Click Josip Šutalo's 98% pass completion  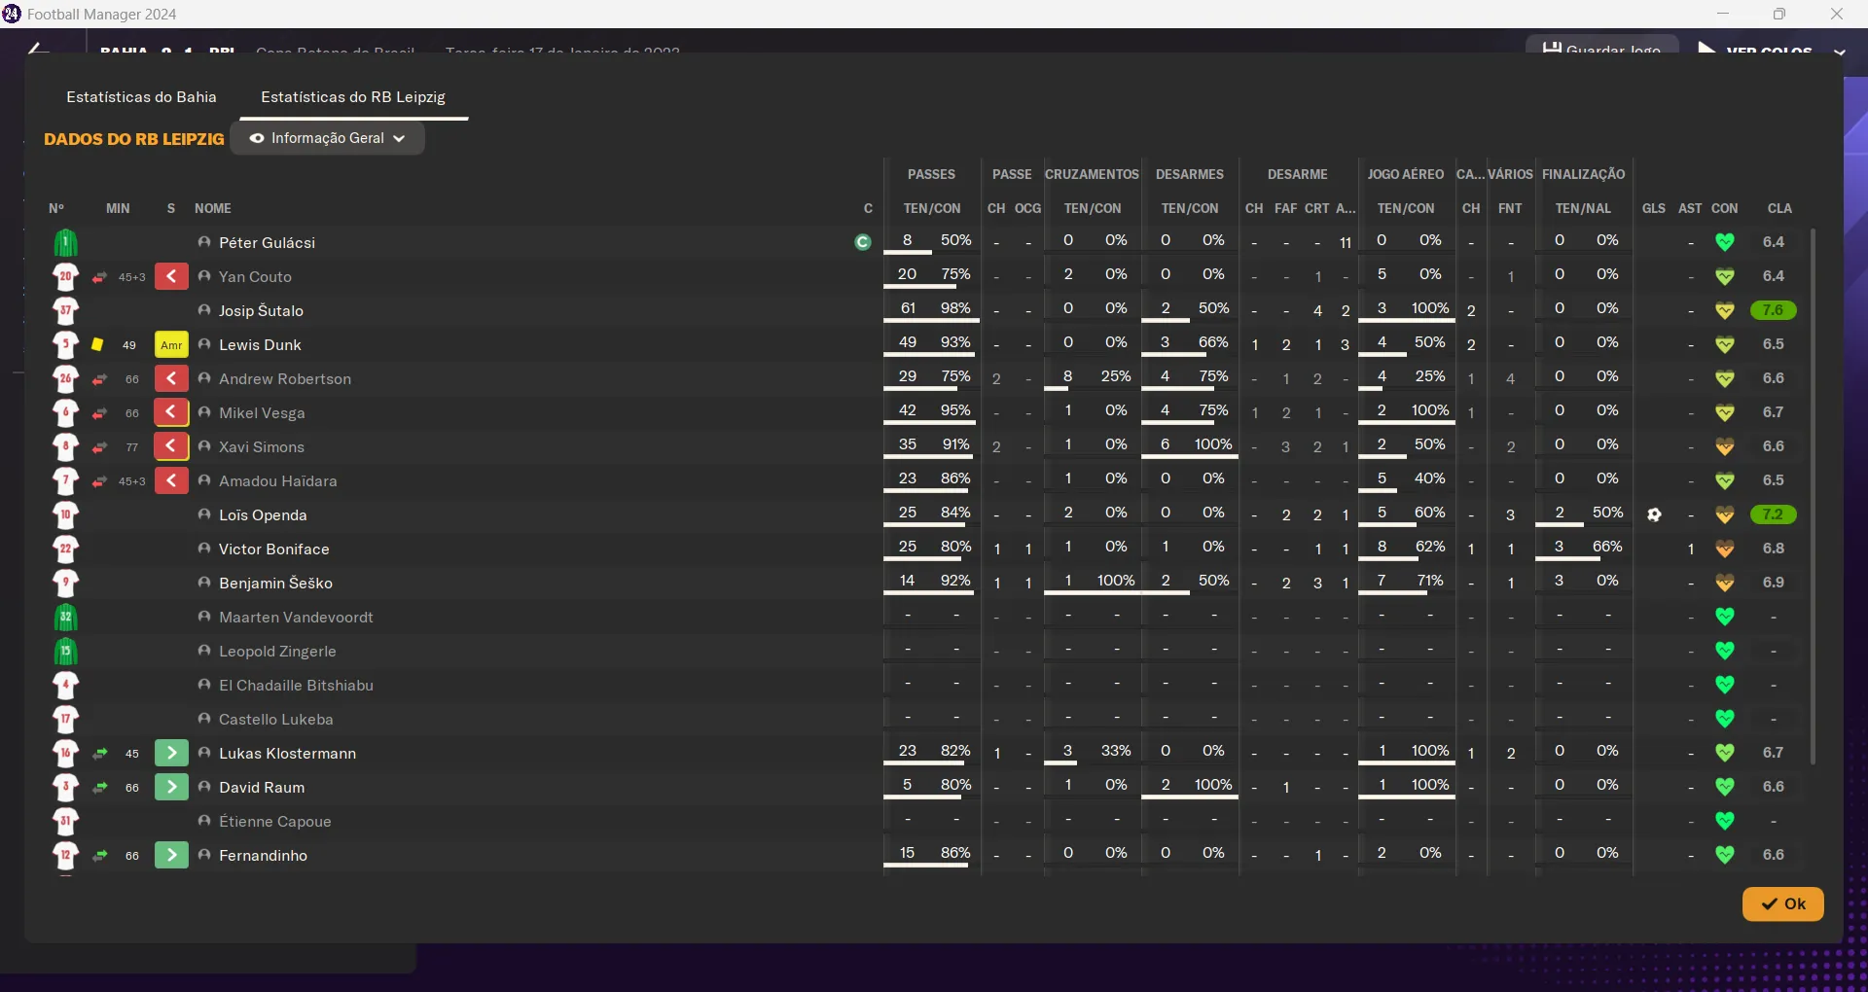click(955, 308)
